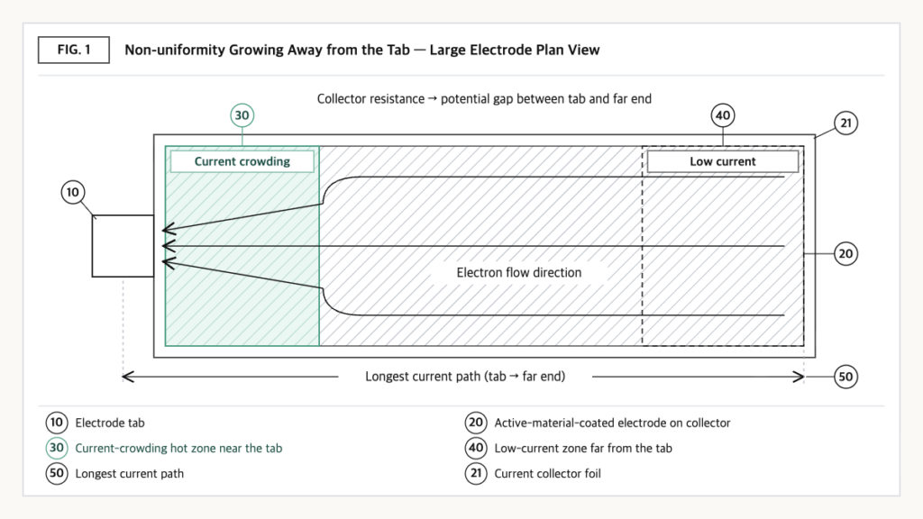Click 'Current-crowding hot zone near the tab' legend text

pyautogui.click(x=179, y=449)
